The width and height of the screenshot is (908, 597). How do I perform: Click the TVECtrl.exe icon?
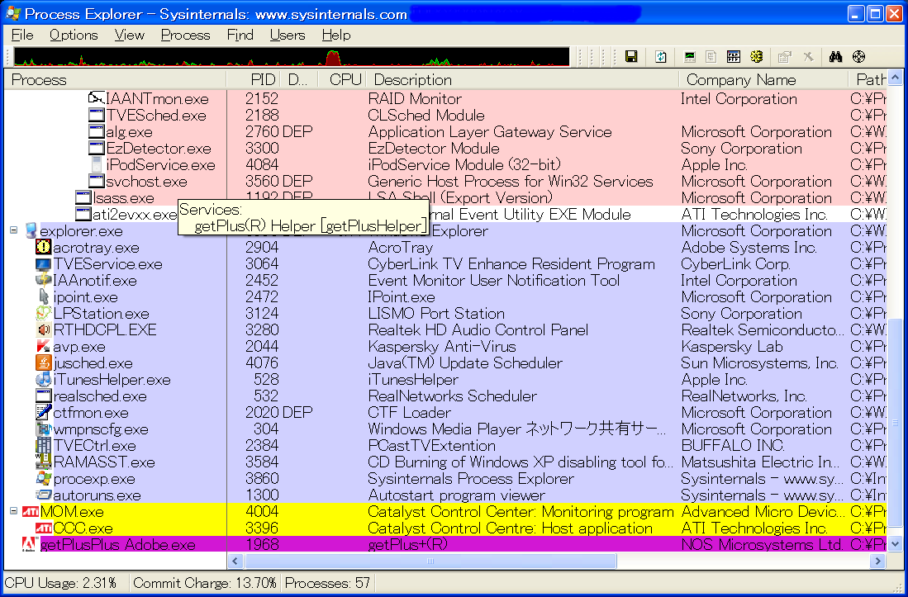44,446
